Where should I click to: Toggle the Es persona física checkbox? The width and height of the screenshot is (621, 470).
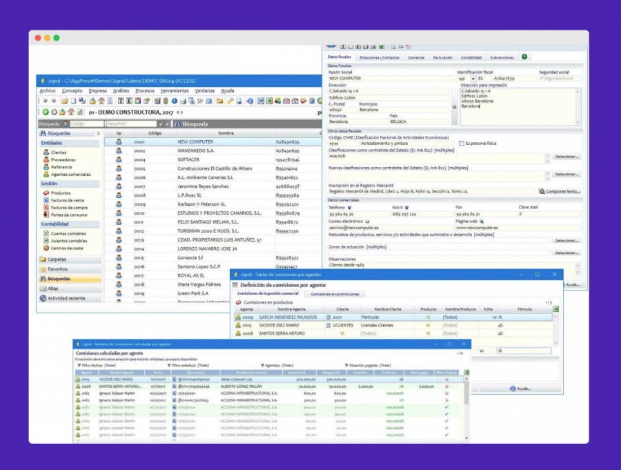coord(462,144)
